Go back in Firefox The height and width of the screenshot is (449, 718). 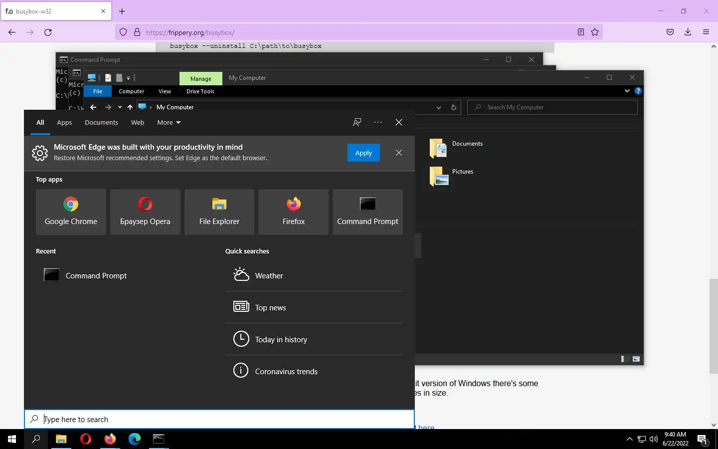coord(12,32)
